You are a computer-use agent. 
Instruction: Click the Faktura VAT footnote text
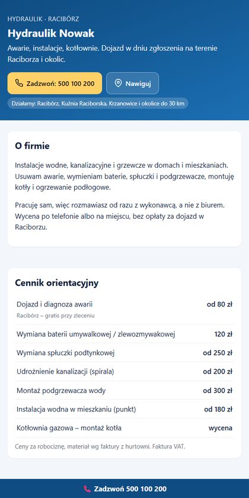[x=168, y=446]
